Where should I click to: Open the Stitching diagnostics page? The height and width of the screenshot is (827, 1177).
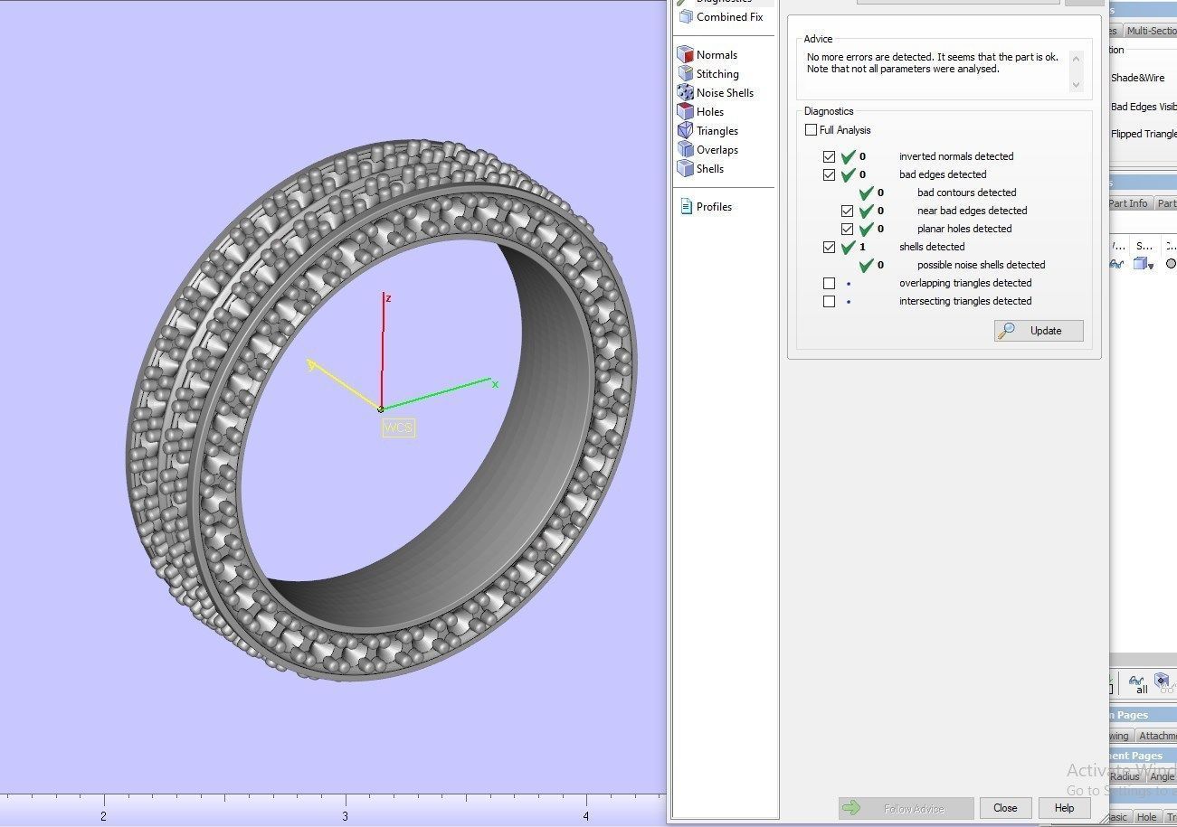click(685, 73)
